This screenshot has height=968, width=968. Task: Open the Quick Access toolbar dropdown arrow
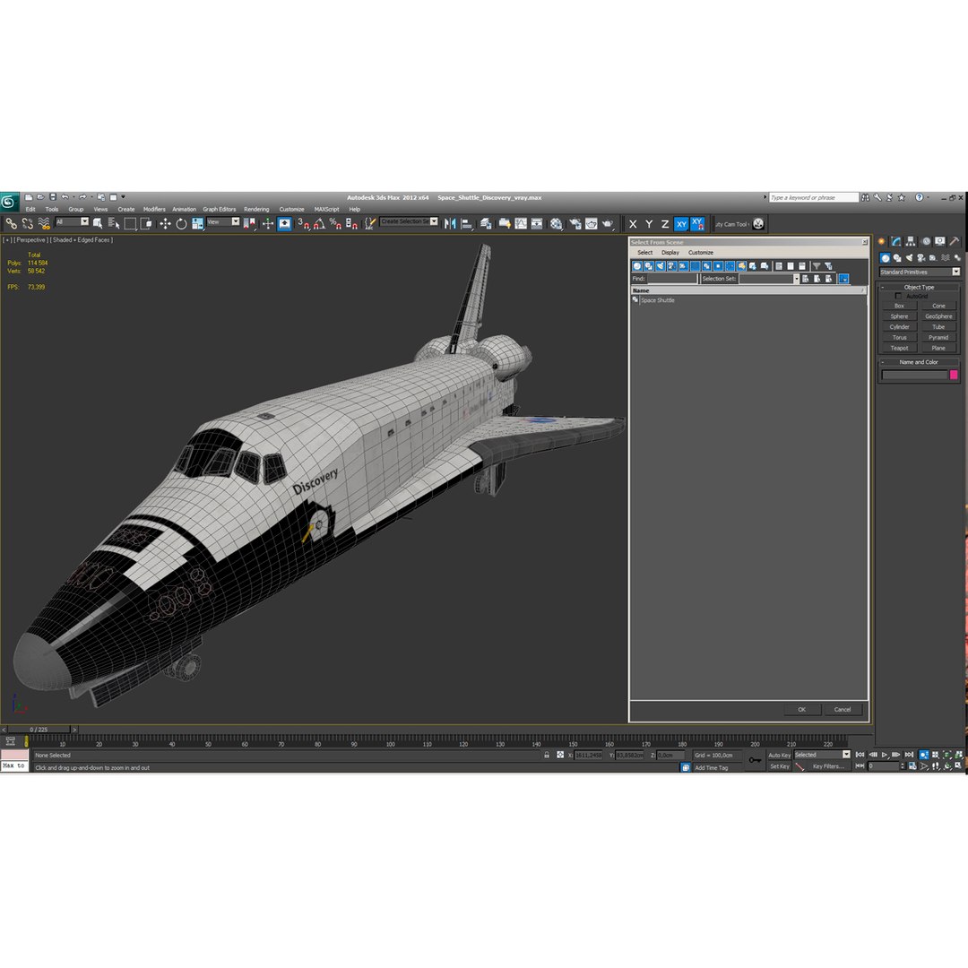coord(123,197)
